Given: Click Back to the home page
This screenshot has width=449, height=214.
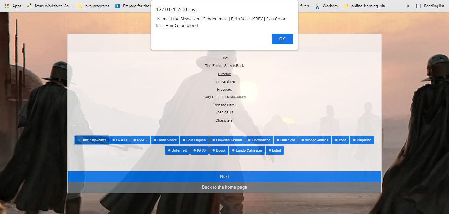Looking at the screenshot, I should 225,187.
